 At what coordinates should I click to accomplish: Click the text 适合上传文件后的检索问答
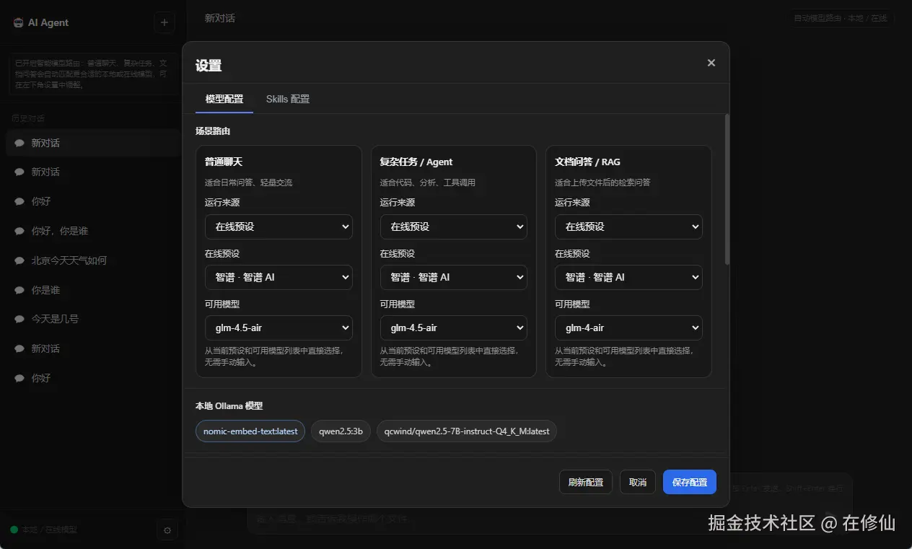[x=602, y=183]
